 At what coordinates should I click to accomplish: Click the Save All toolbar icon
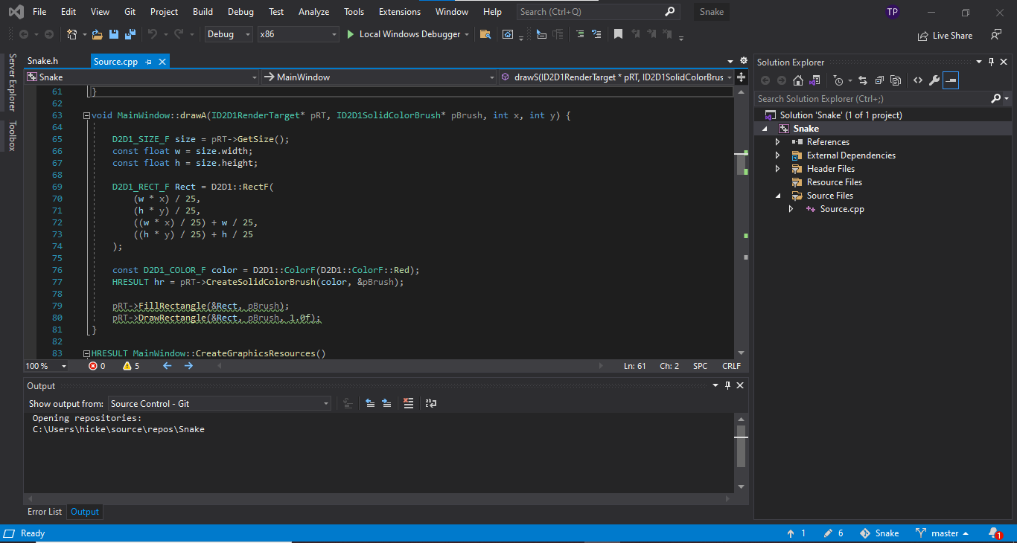point(130,34)
